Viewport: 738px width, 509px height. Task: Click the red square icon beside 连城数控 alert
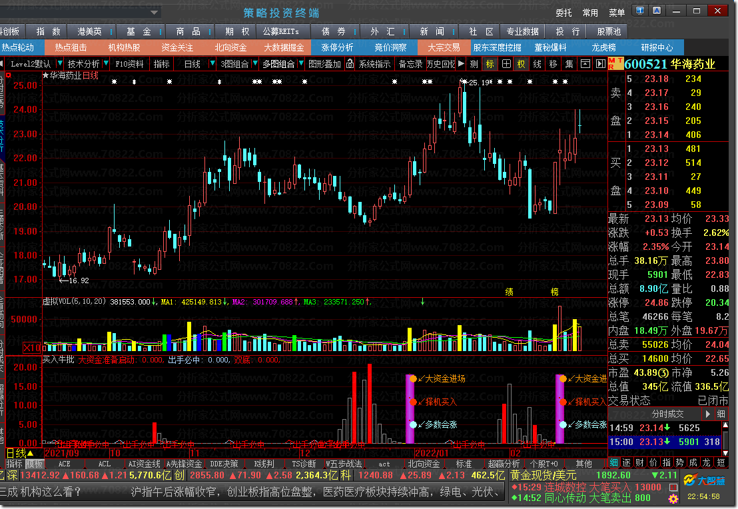coord(673,487)
